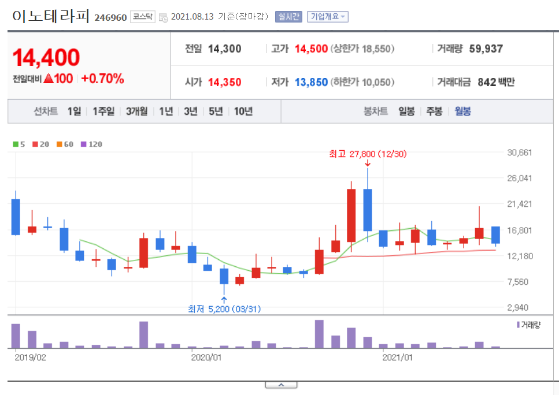Click the 거래량 value 59,937
This screenshot has height=395, width=559.
coord(486,49)
